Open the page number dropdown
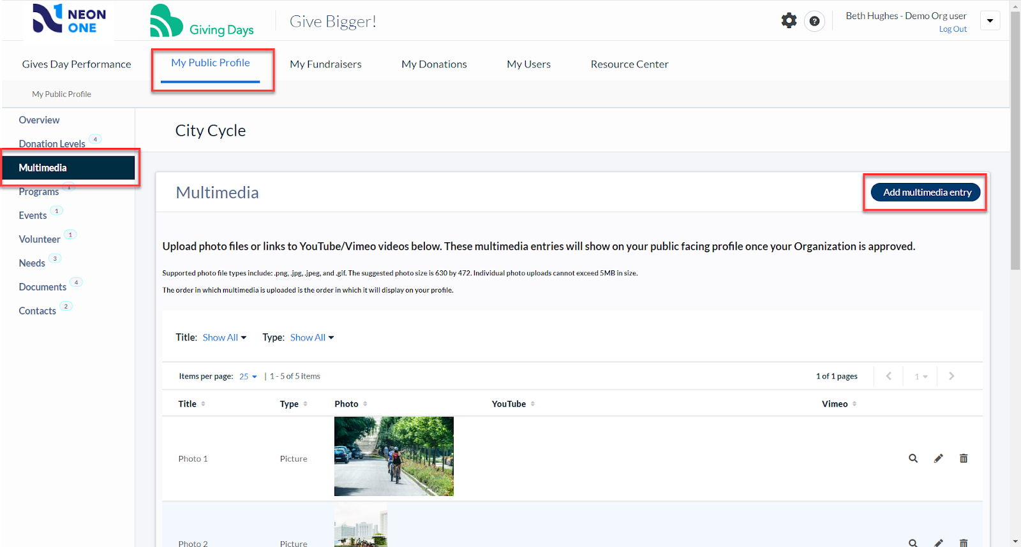Viewport: 1021px width, 547px height. [921, 376]
